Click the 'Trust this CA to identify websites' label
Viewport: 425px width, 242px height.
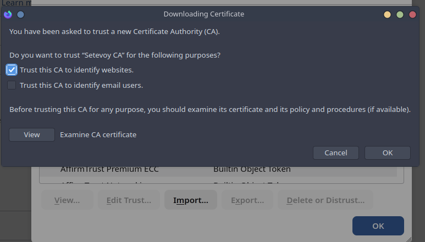[x=76, y=70]
